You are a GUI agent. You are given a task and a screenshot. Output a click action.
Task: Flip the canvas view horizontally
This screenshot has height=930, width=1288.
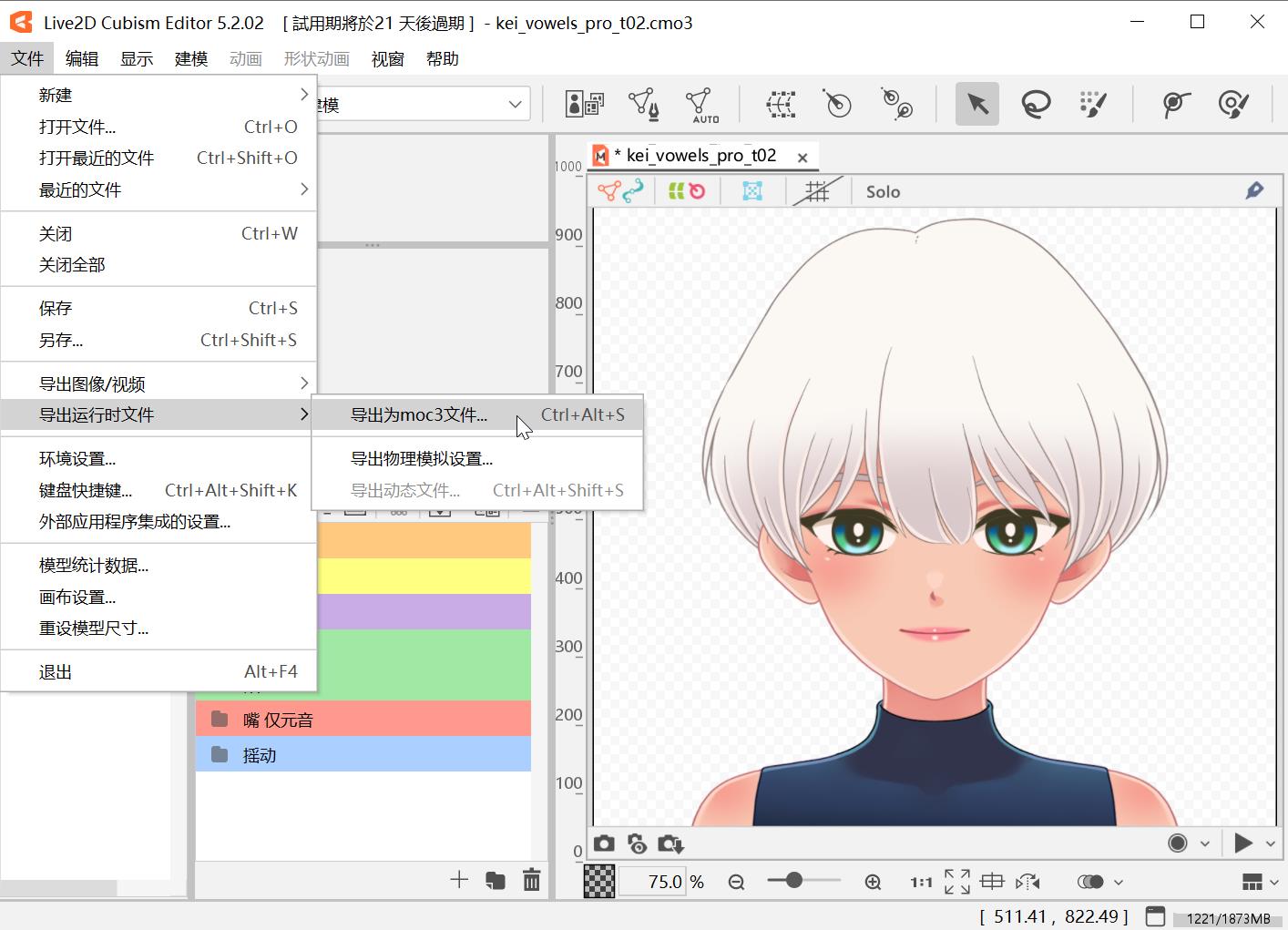1027,882
